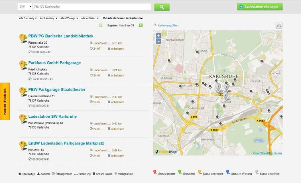Click the Kreuzstraße (Parkhaus) 13 address

click(45, 123)
